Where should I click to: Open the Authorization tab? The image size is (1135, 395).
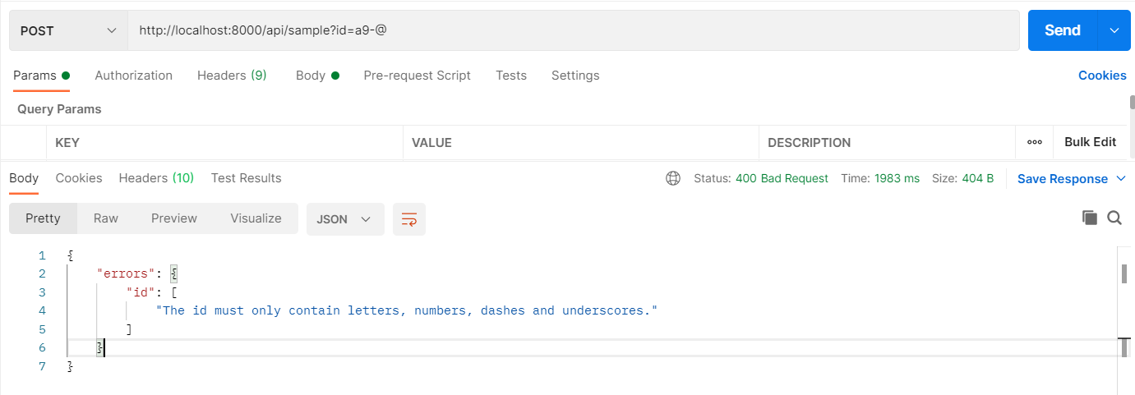(x=134, y=76)
